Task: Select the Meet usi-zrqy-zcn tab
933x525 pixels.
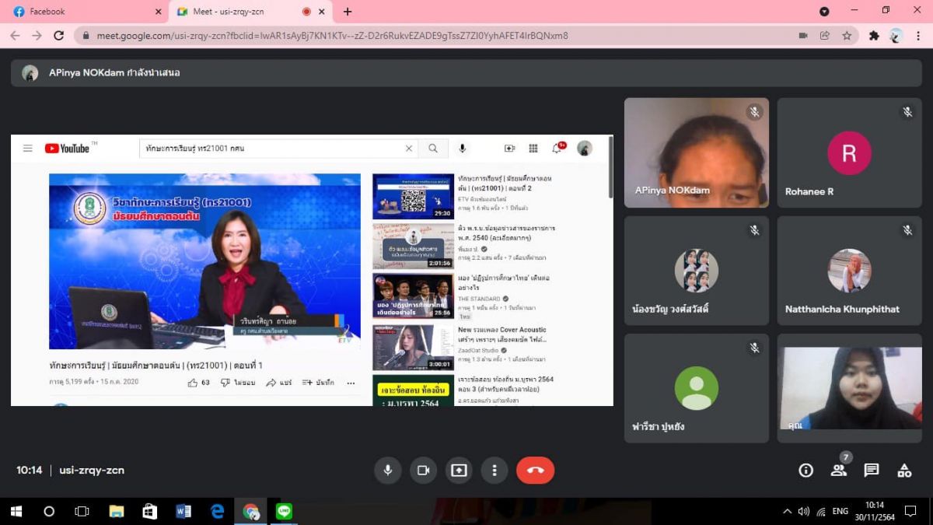Action: [x=233, y=12]
